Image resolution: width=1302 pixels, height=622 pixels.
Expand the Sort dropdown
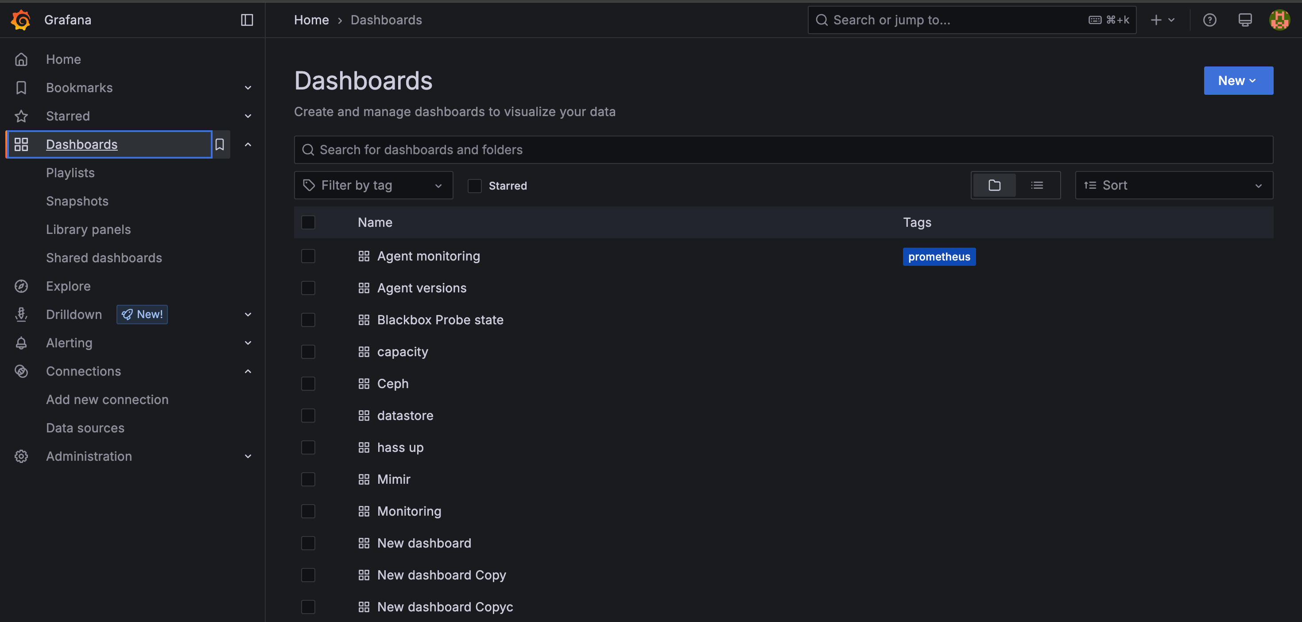1174,185
